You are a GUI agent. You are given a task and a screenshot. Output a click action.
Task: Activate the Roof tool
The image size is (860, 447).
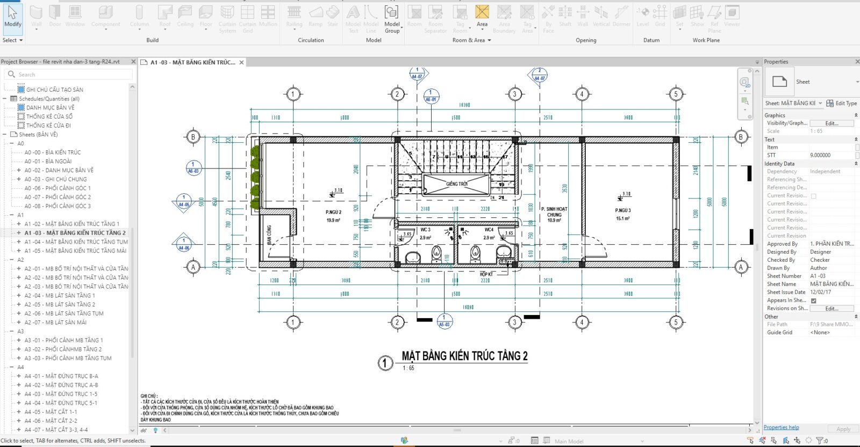coord(165,17)
